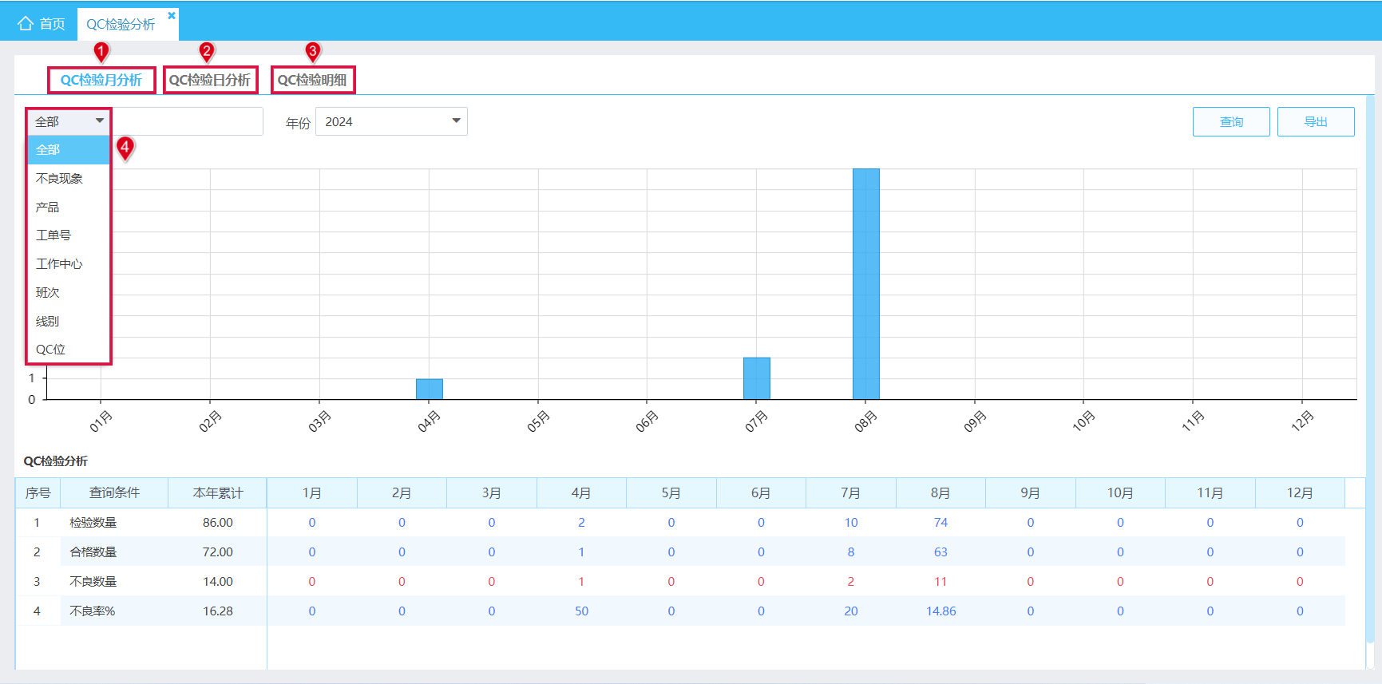Choose 工单号 in the filter list
The height and width of the screenshot is (684, 1382).
[x=69, y=235]
